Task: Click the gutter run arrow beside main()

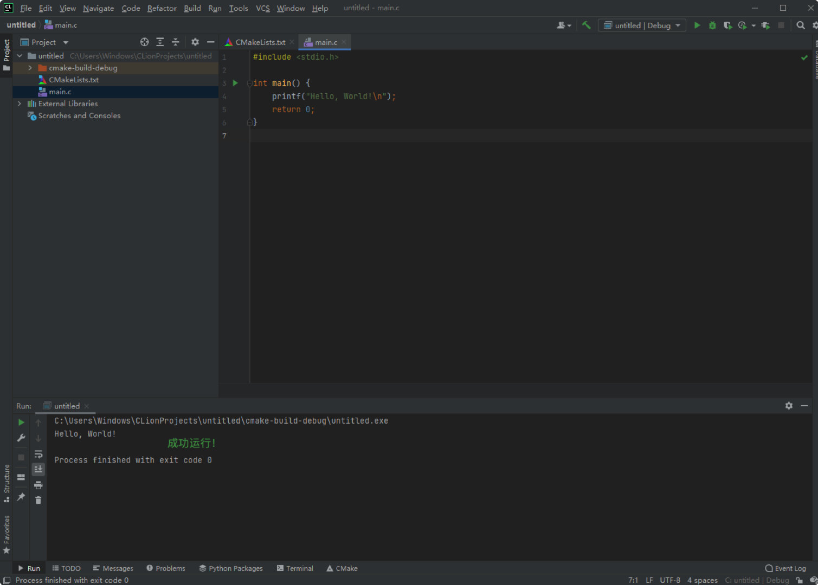Action: click(235, 83)
